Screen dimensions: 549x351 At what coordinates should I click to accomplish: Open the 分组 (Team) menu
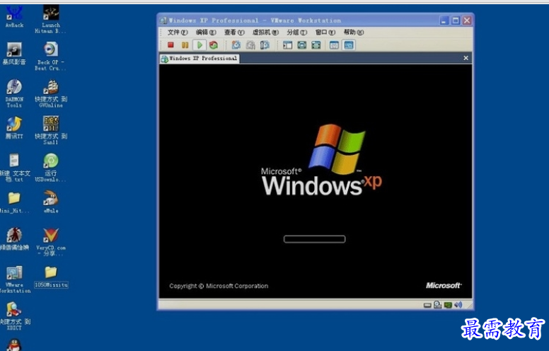(297, 33)
